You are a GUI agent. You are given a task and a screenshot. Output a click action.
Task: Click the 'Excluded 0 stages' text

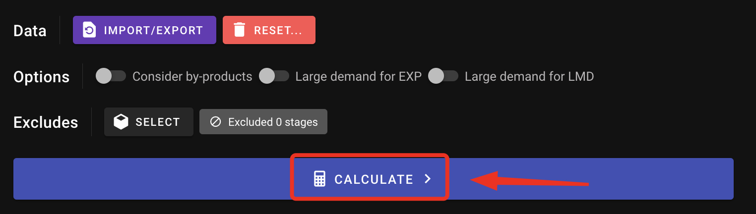[273, 122]
